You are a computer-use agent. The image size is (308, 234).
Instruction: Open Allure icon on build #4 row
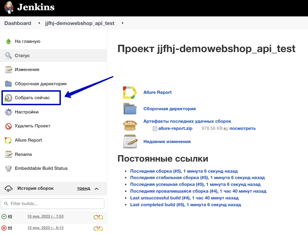coord(98,229)
